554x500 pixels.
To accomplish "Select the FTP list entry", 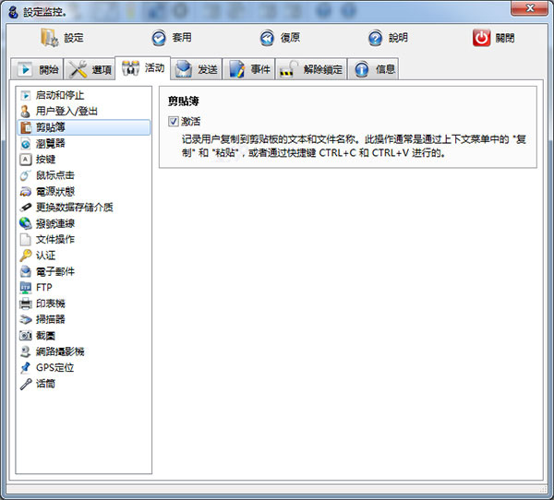I will coord(83,288).
